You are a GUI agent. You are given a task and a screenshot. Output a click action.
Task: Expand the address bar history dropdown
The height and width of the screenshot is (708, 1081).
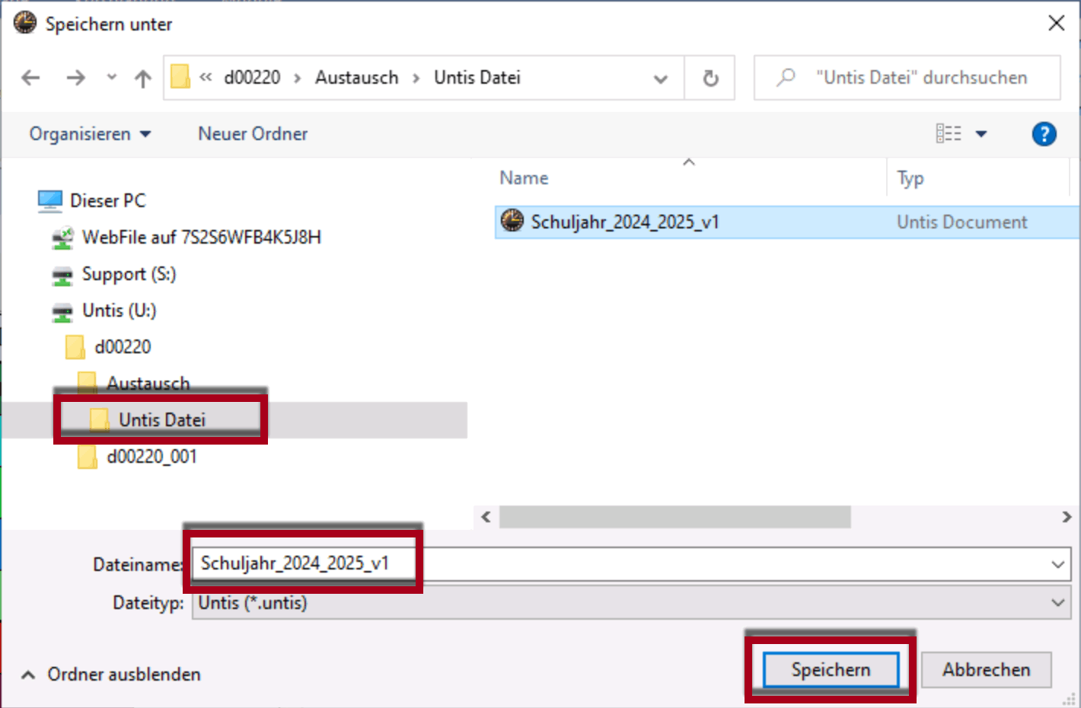click(x=660, y=78)
